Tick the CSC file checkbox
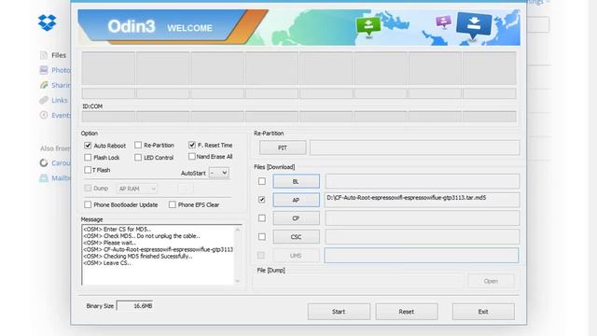597x336 pixels. 262,237
